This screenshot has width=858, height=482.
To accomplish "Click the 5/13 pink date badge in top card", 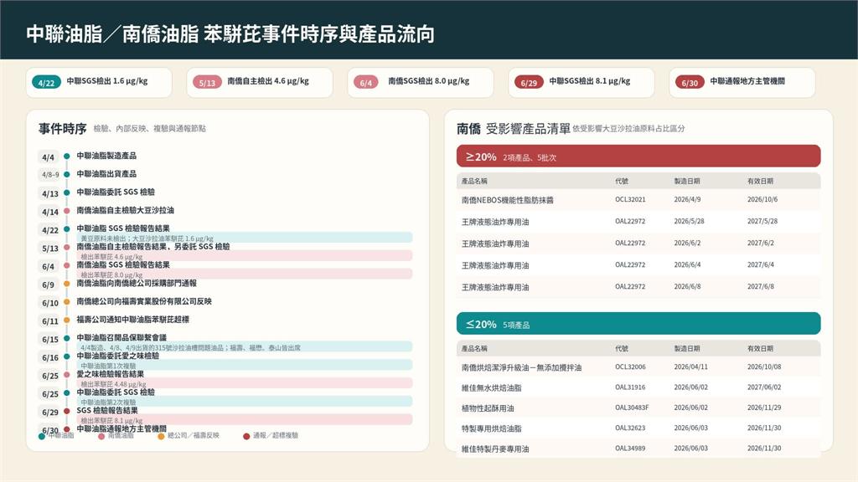I will pos(207,83).
